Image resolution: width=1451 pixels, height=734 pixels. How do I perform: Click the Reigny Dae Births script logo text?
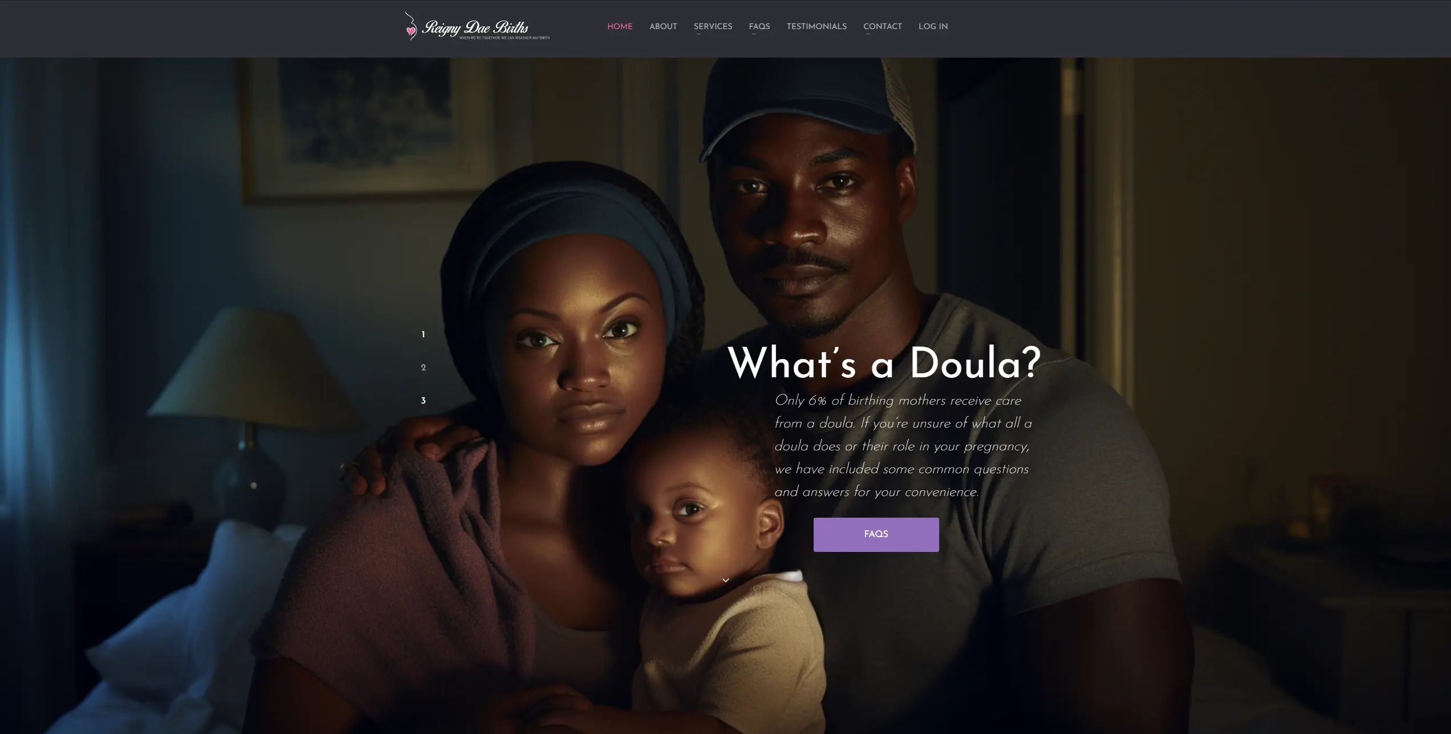click(476, 27)
